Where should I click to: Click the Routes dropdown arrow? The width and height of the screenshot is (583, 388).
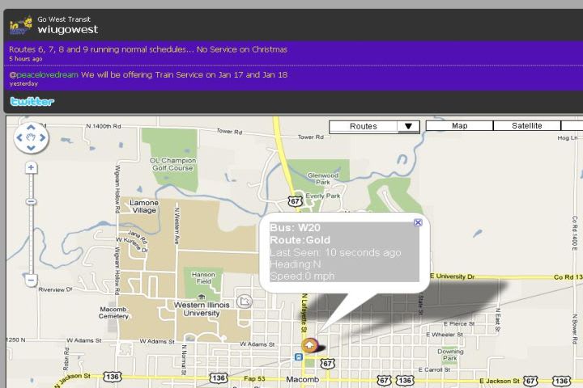click(408, 127)
